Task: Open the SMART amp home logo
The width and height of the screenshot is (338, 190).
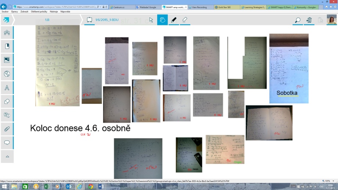Action: (x=7, y=20)
